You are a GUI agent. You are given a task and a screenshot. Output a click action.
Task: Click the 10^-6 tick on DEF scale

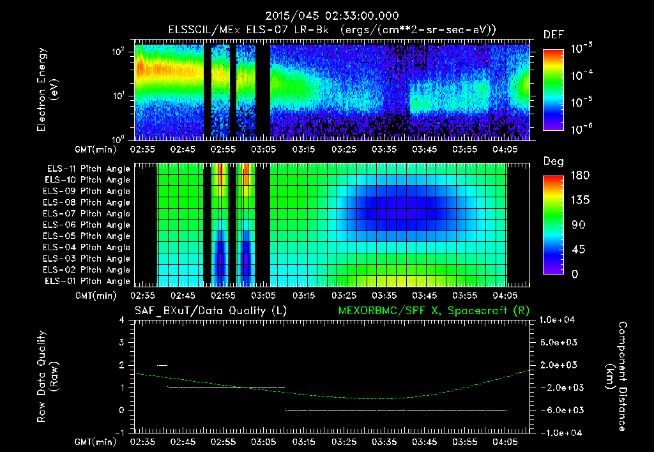tap(581, 129)
